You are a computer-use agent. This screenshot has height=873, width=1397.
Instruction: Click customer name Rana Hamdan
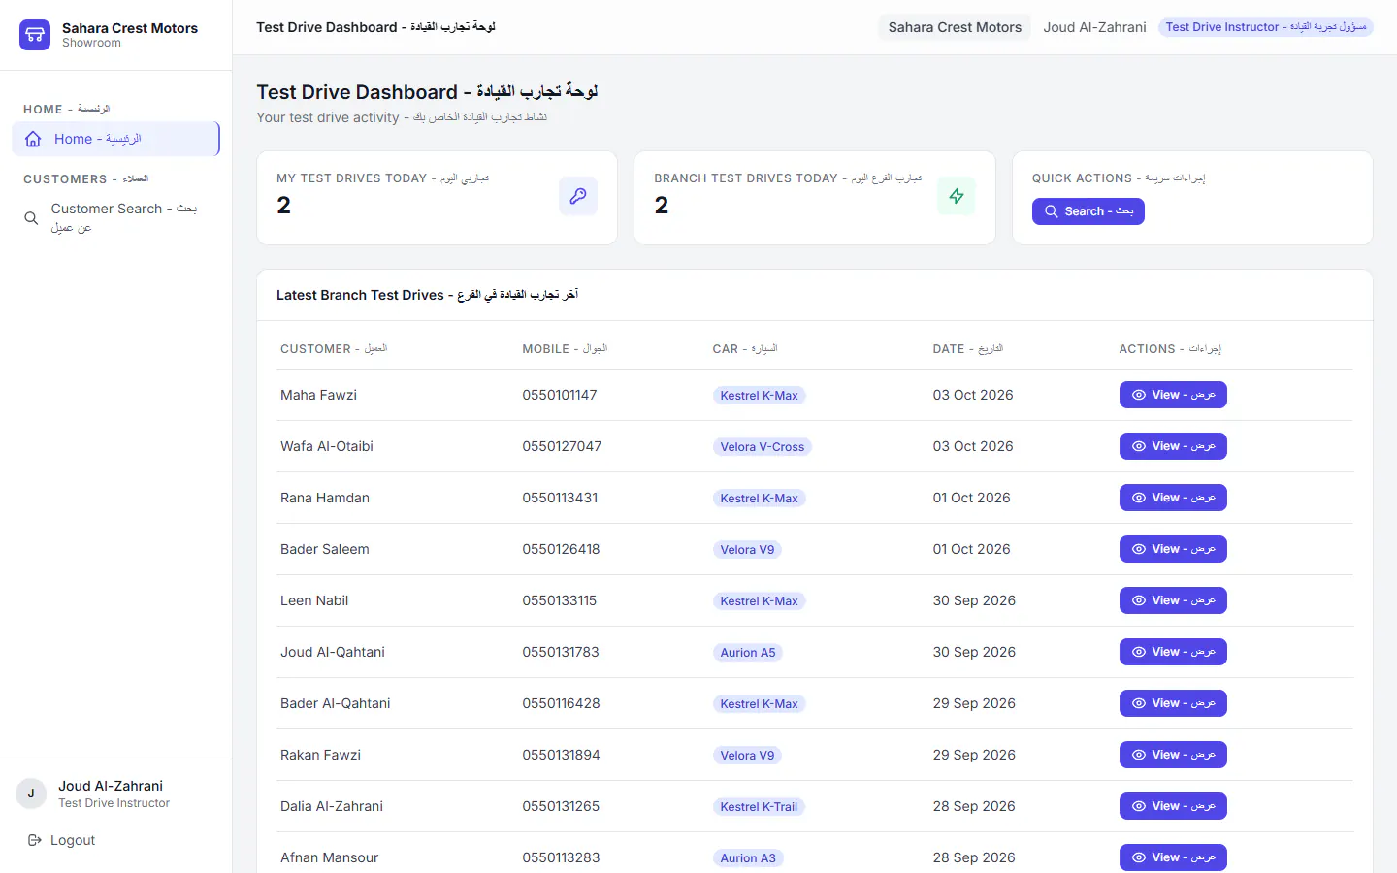[x=325, y=498]
